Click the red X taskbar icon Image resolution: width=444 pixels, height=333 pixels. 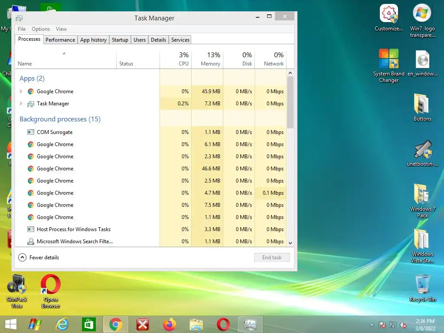click(142, 324)
